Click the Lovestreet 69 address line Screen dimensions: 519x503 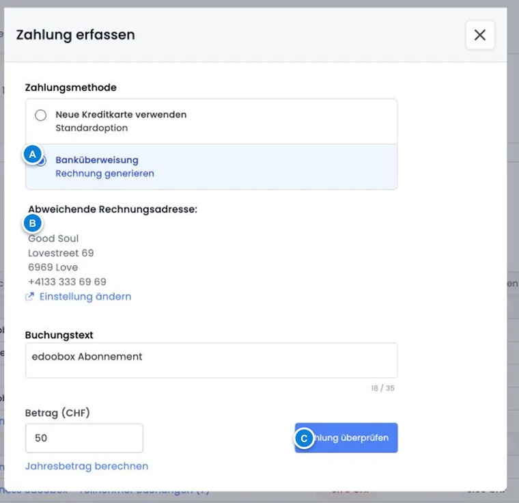tap(61, 253)
